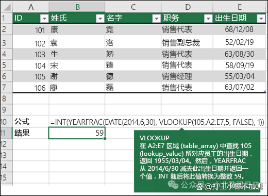Select row 13 header

(x=7, y=155)
